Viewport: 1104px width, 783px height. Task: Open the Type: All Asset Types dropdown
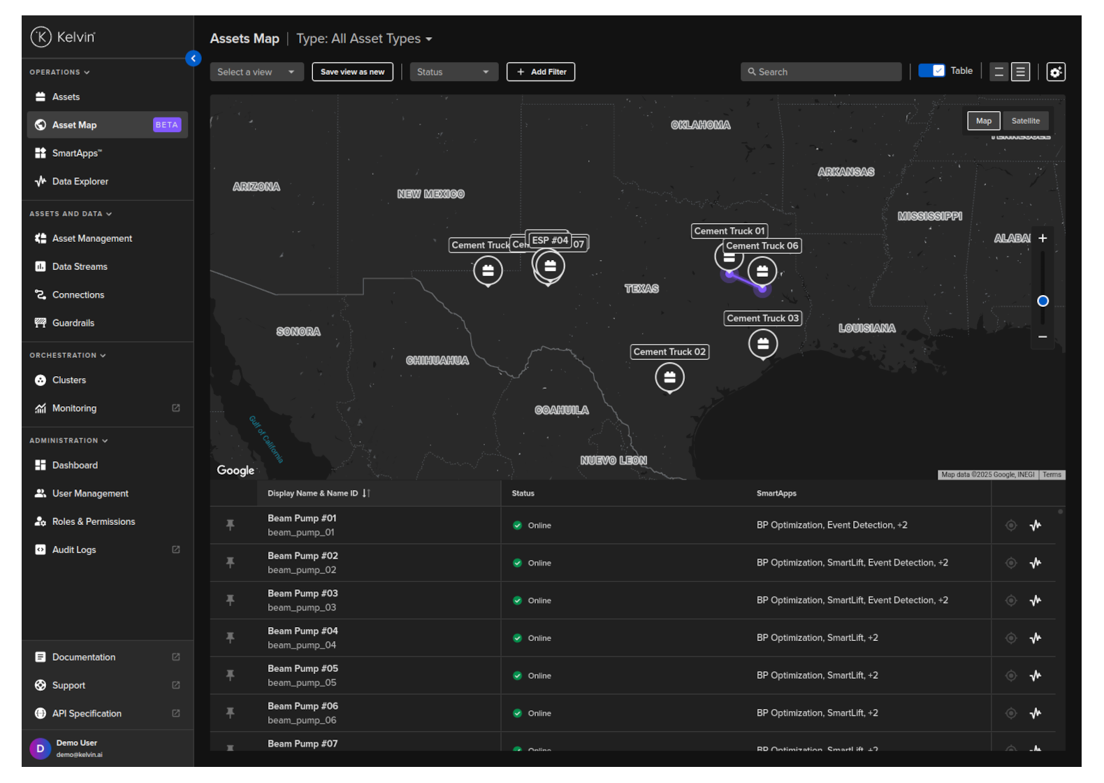364,39
